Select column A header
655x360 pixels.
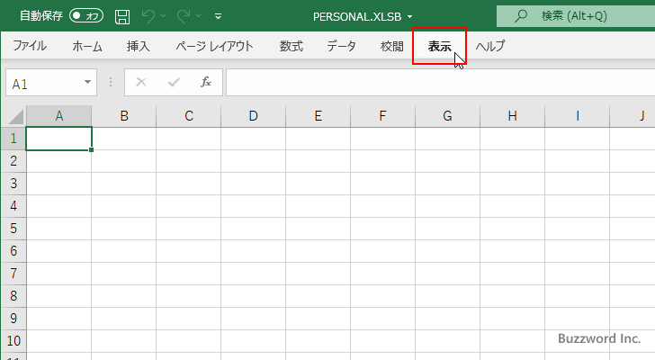coord(58,116)
